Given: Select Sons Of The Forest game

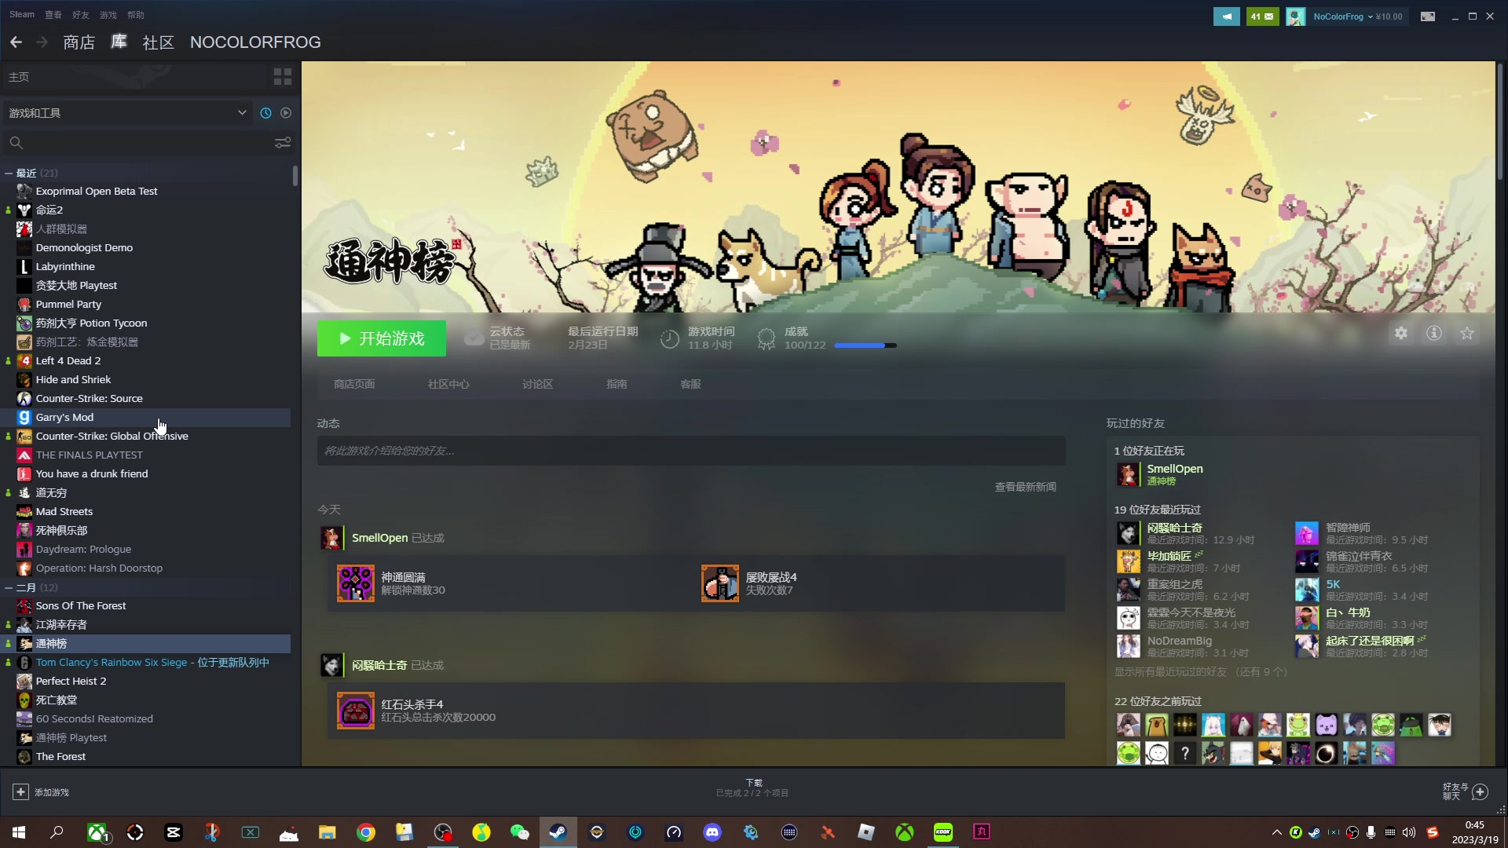Looking at the screenshot, I should click(x=145, y=606).
